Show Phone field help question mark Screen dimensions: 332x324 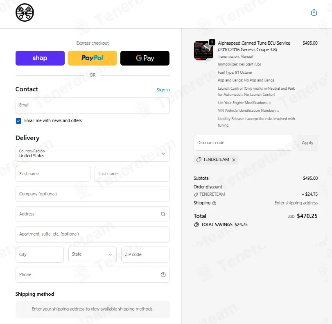[x=163, y=274]
